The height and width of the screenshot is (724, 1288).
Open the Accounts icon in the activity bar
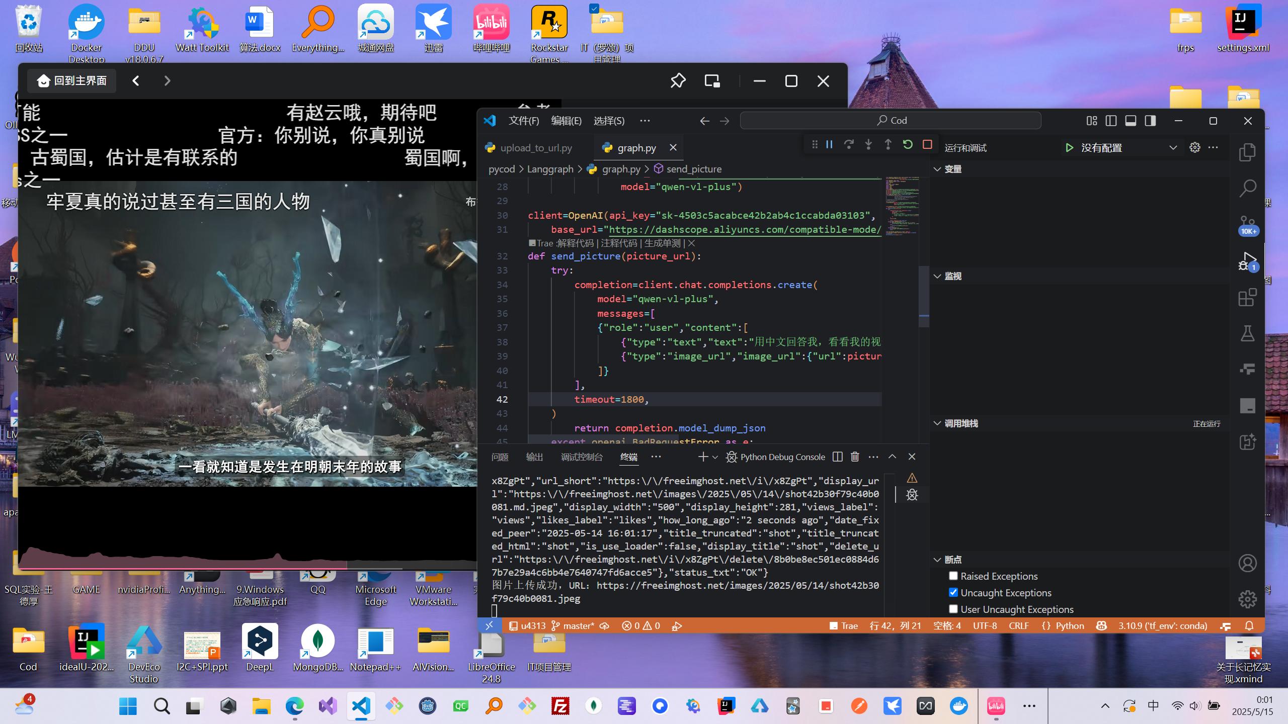pyautogui.click(x=1247, y=563)
